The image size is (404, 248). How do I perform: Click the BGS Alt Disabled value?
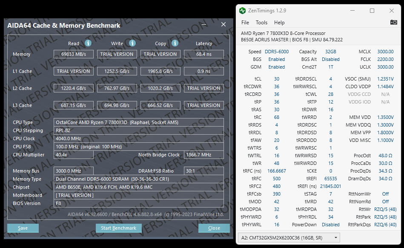click(x=331, y=59)
